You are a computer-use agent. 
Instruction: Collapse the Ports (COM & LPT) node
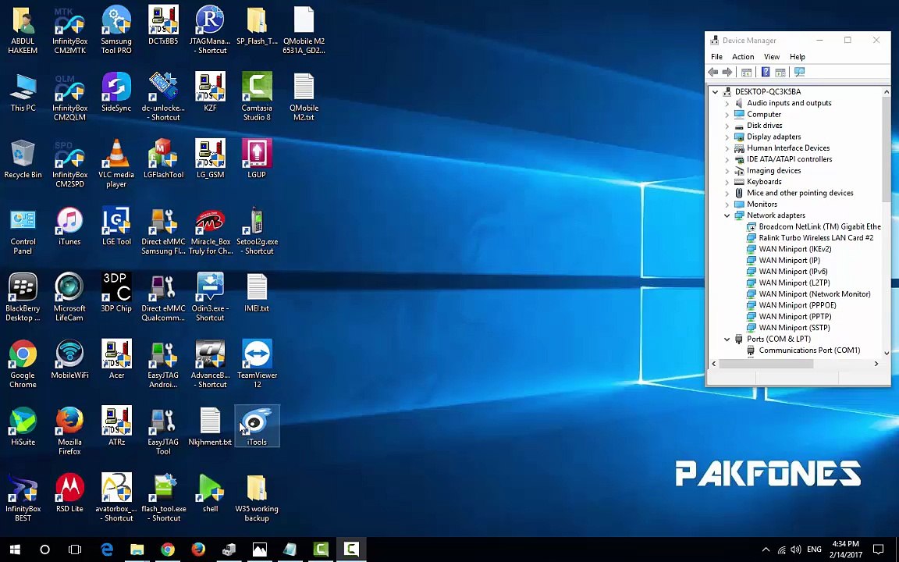tap(727, 339)
